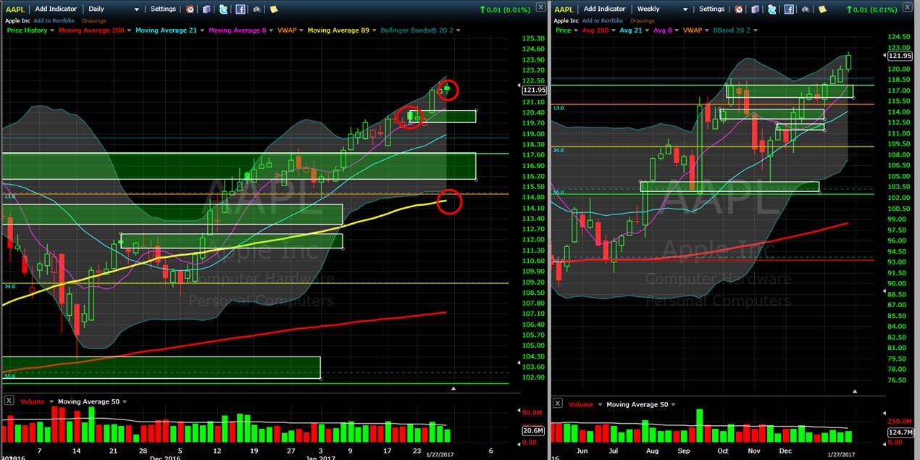Expand the Avg 8 menu in Weekly chart
920x460 pixels.
click(x=677, y=30)
